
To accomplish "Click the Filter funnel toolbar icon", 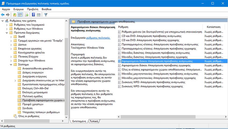I will [x=46, y=15].
